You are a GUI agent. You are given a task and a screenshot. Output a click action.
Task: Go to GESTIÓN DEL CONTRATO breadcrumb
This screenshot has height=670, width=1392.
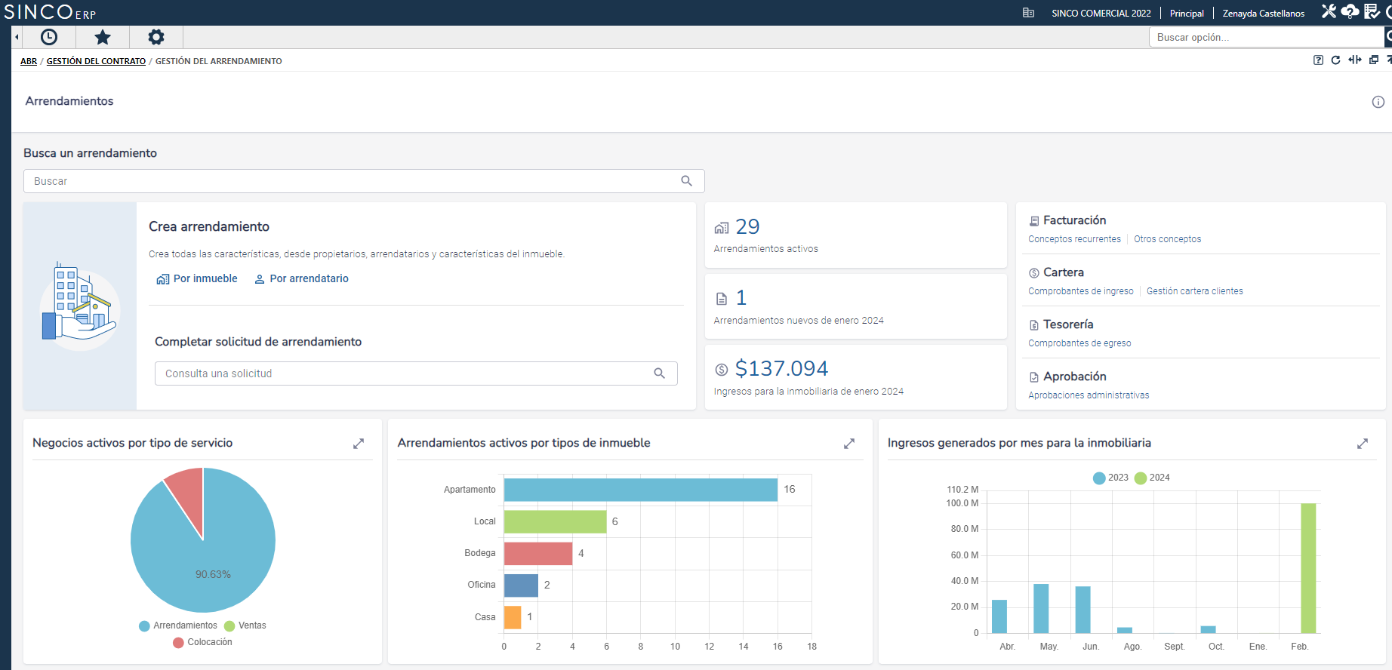[96, 61]
